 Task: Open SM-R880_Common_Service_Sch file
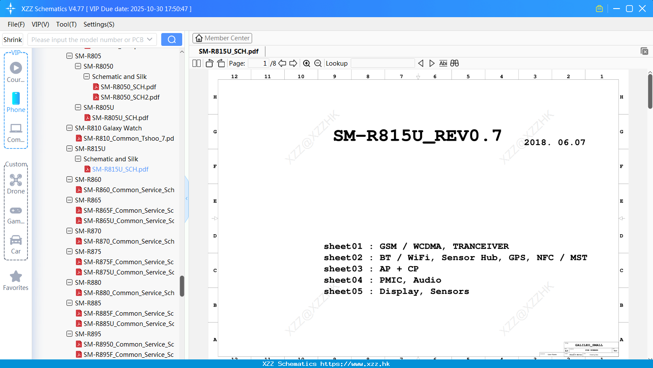pos(125,293)
